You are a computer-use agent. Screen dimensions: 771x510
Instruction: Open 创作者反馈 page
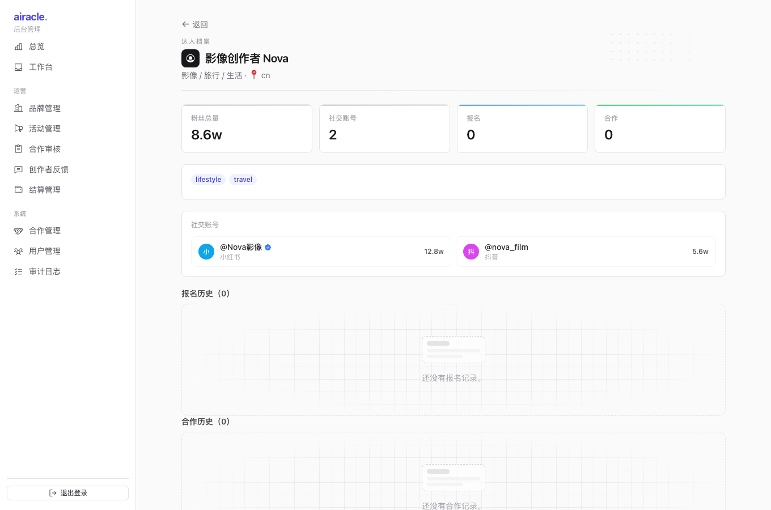(x=67, y=169)
